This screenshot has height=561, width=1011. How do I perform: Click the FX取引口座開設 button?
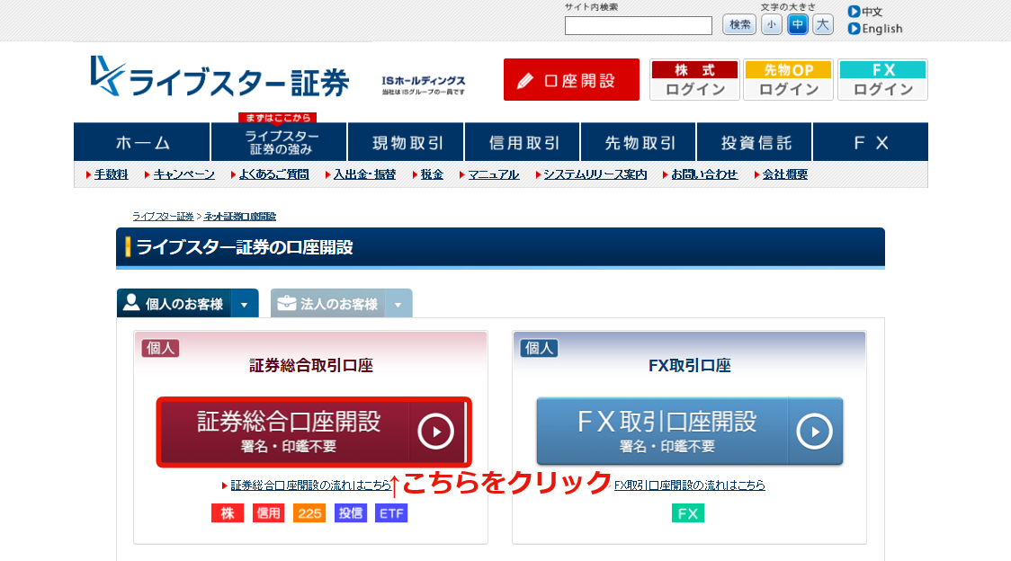pyautogui.click(x=690, y=432)
